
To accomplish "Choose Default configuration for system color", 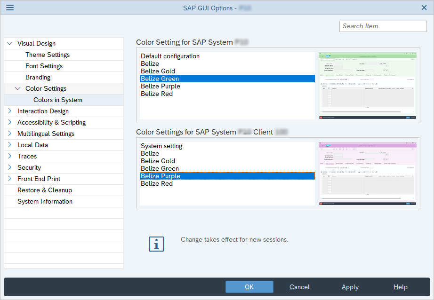I will (227, 56).
